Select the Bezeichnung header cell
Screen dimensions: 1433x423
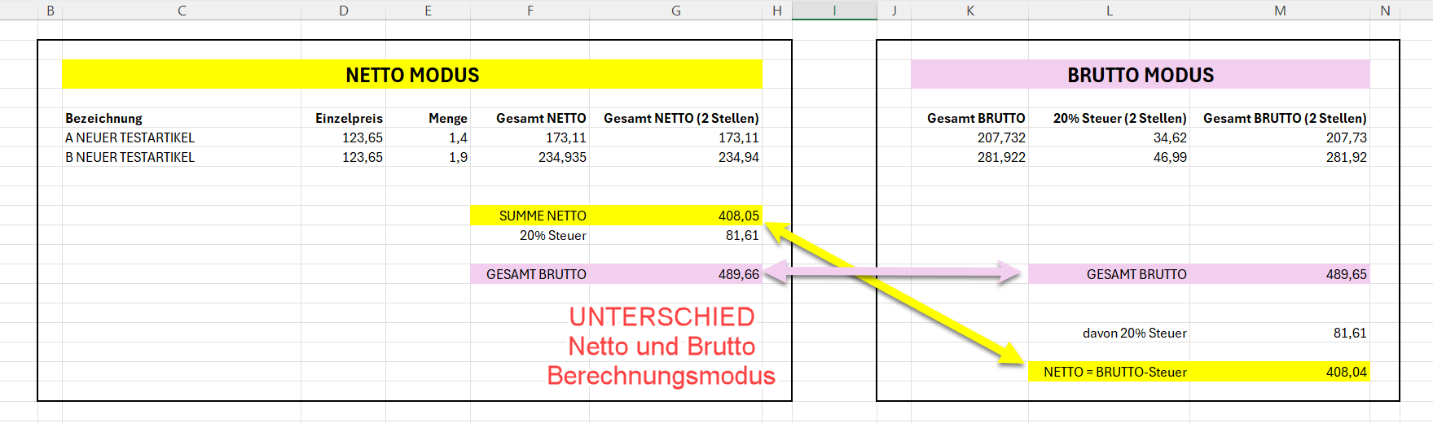[x=182, y=118]
